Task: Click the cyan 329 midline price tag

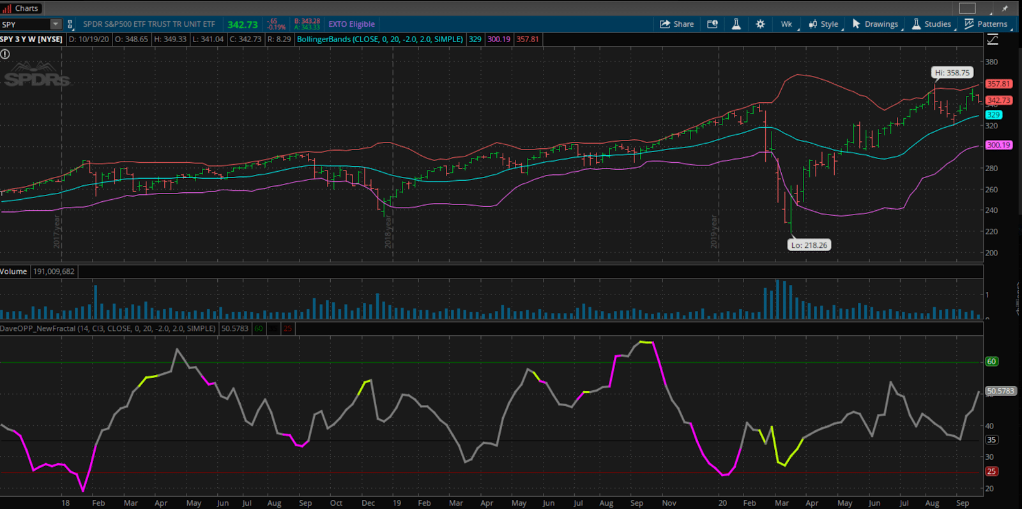Action: click(993, 115)
